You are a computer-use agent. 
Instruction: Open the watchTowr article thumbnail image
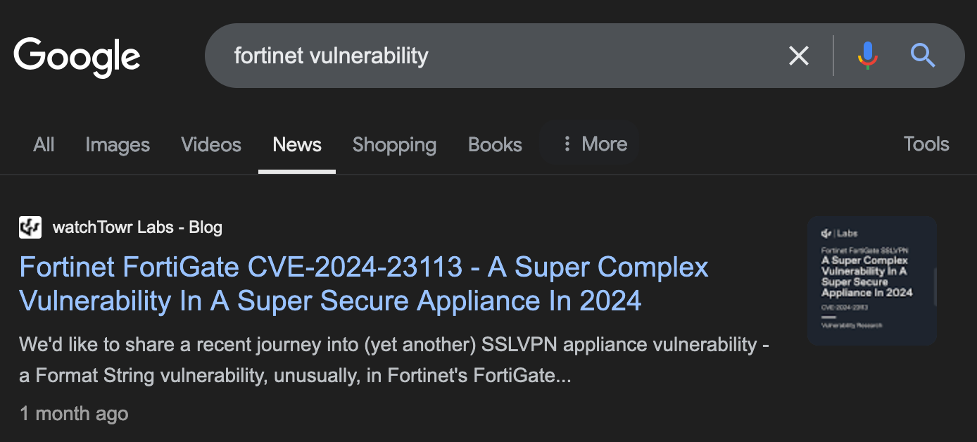[871, 281]
